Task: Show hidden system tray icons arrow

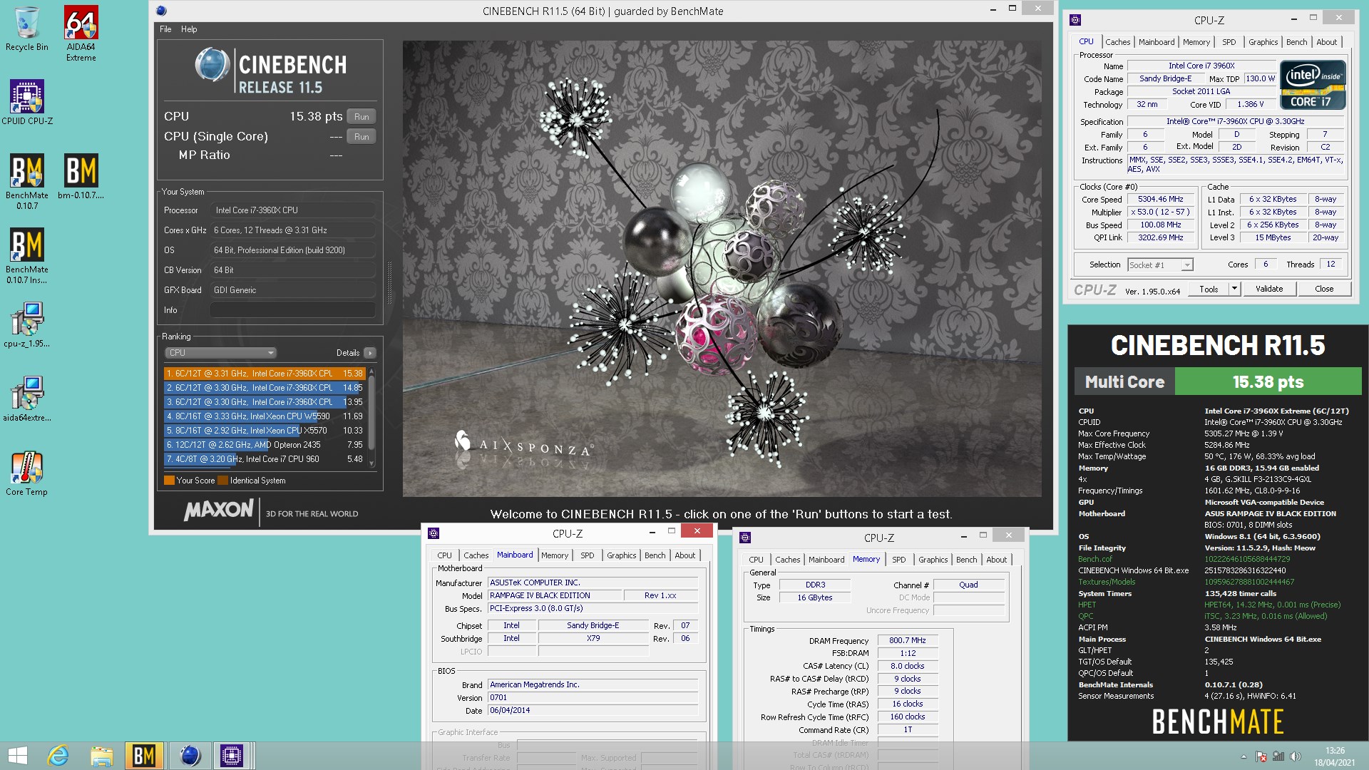Action: coord(1244,756)
